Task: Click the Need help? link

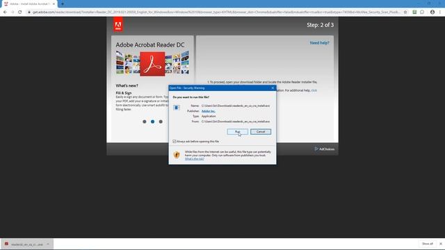Action: coord(319,43)
